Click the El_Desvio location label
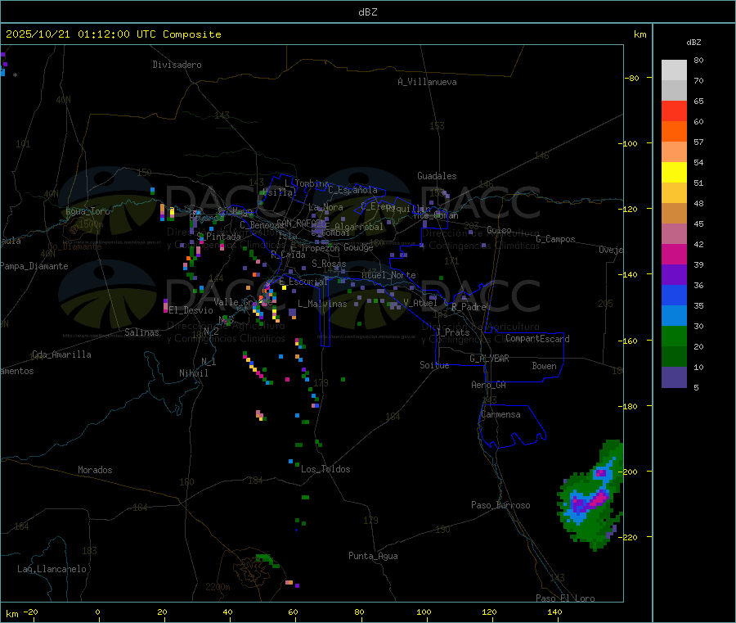Screen dimensions: 736x623 (x=191, y=310)
